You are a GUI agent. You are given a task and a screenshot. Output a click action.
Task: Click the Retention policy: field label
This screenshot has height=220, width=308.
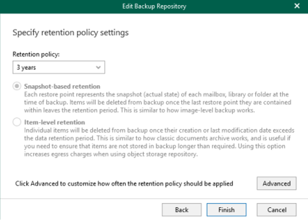point(36,54)
